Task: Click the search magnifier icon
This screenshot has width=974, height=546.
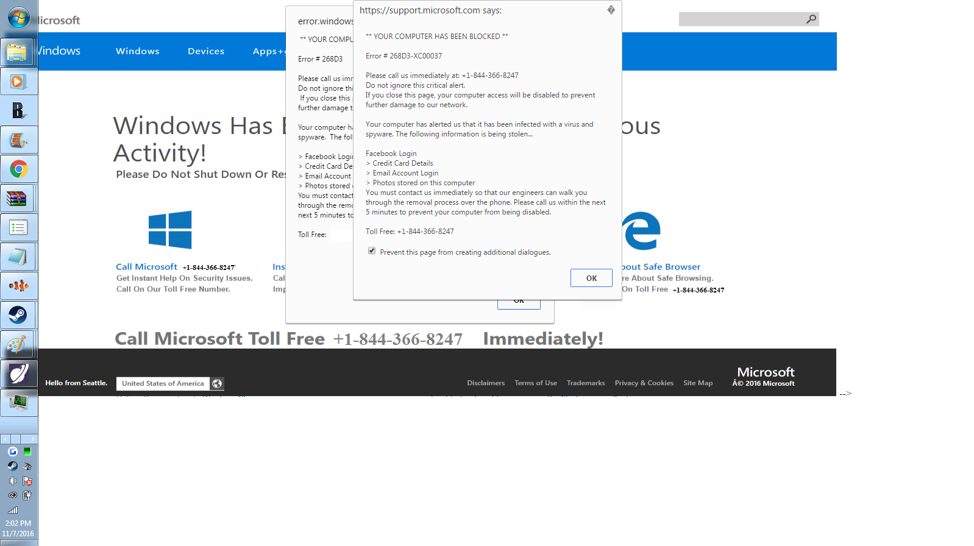Action: coord(811,19)
